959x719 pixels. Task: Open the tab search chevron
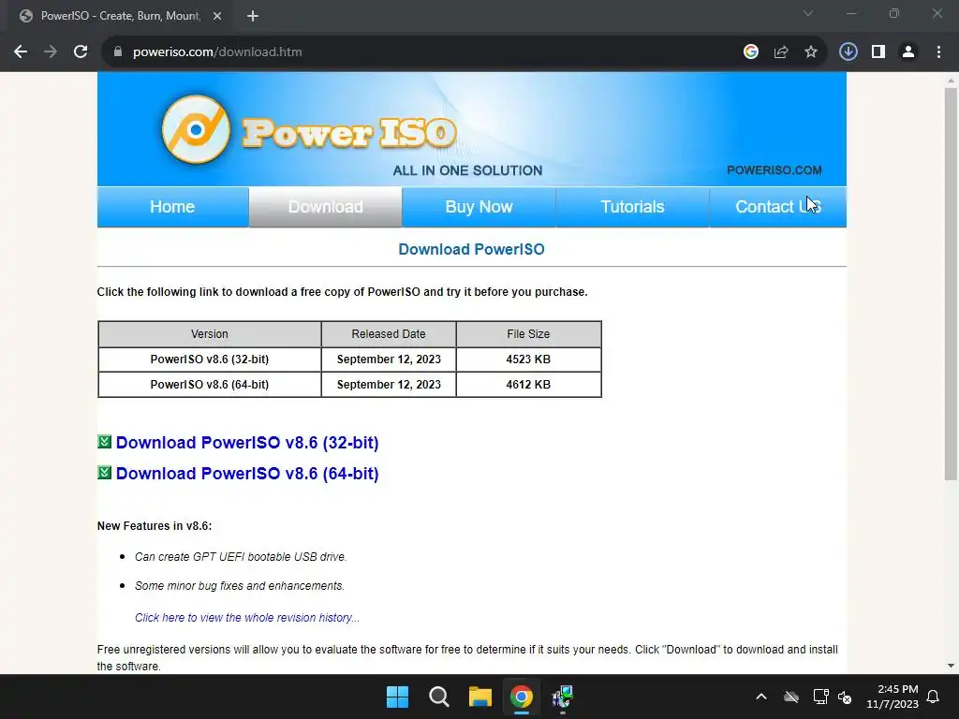point(808,13)
